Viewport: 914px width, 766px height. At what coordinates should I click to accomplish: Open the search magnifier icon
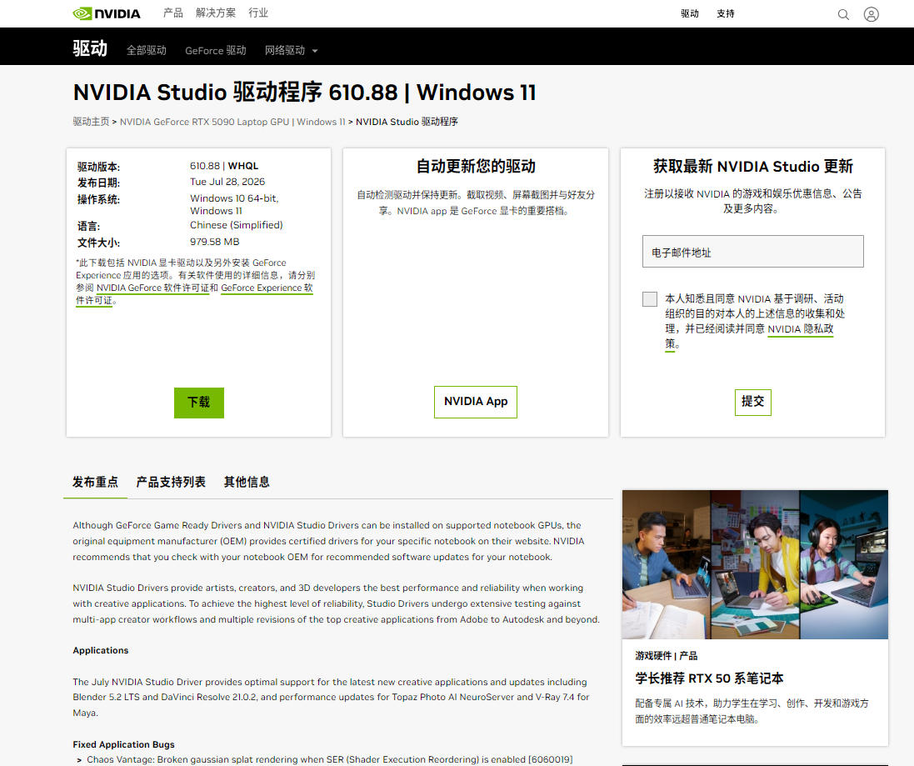pos(843,14)
